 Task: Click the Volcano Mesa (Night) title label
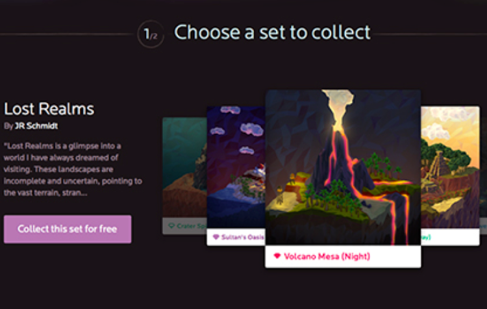tap(327, 256)
